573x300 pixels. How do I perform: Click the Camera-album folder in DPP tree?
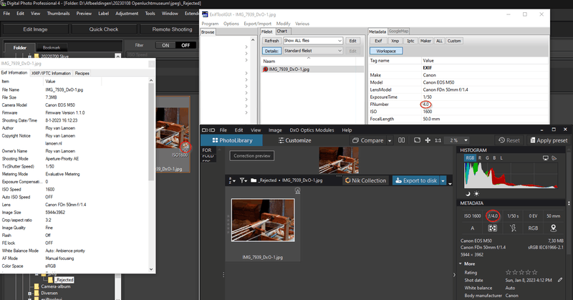tap(56, 286)
